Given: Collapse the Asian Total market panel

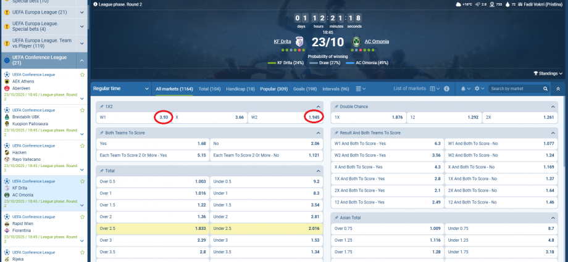Looking at the screenshot, I should click(553, 218).
